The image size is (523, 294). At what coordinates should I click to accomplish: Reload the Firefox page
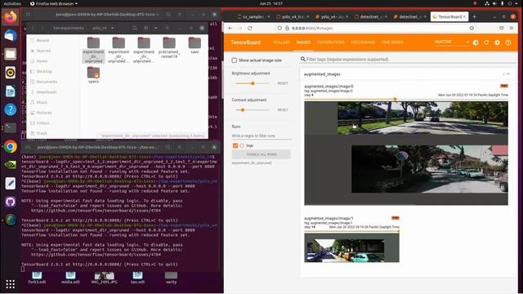click(x=249, y=29)
